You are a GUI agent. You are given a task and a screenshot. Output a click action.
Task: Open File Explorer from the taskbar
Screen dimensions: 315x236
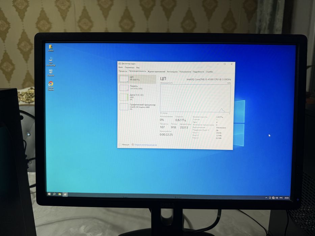pos(60,194)
